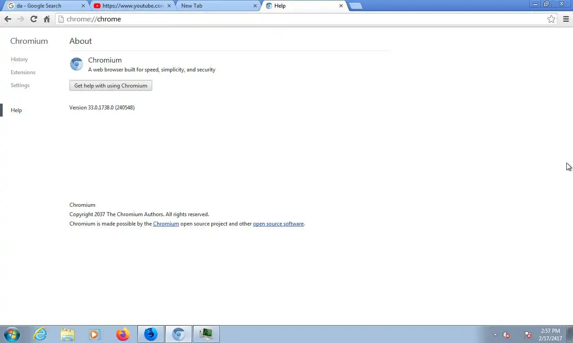Click the forward navigation arrow
Viewport: 573px width, 343px height.
(x=21, y=19)
